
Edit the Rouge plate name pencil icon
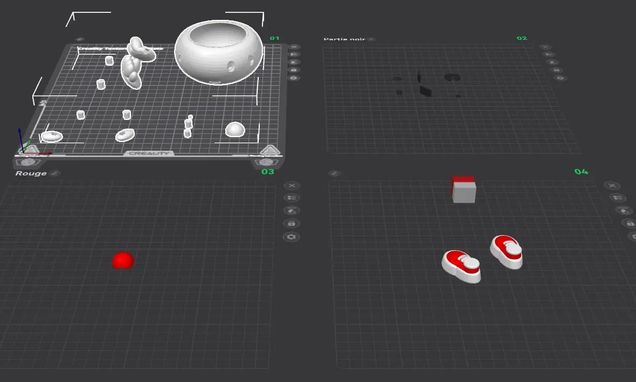pyautogui.click(x=55, y=173)
